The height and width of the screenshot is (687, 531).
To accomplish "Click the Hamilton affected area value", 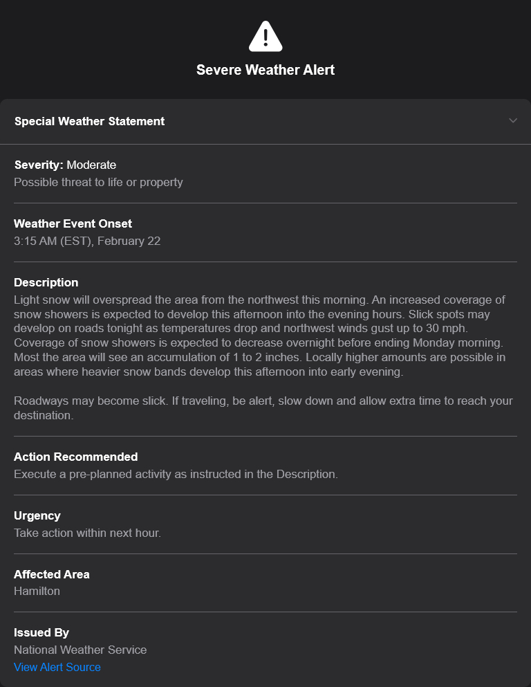I will click(x=37, y=591).
